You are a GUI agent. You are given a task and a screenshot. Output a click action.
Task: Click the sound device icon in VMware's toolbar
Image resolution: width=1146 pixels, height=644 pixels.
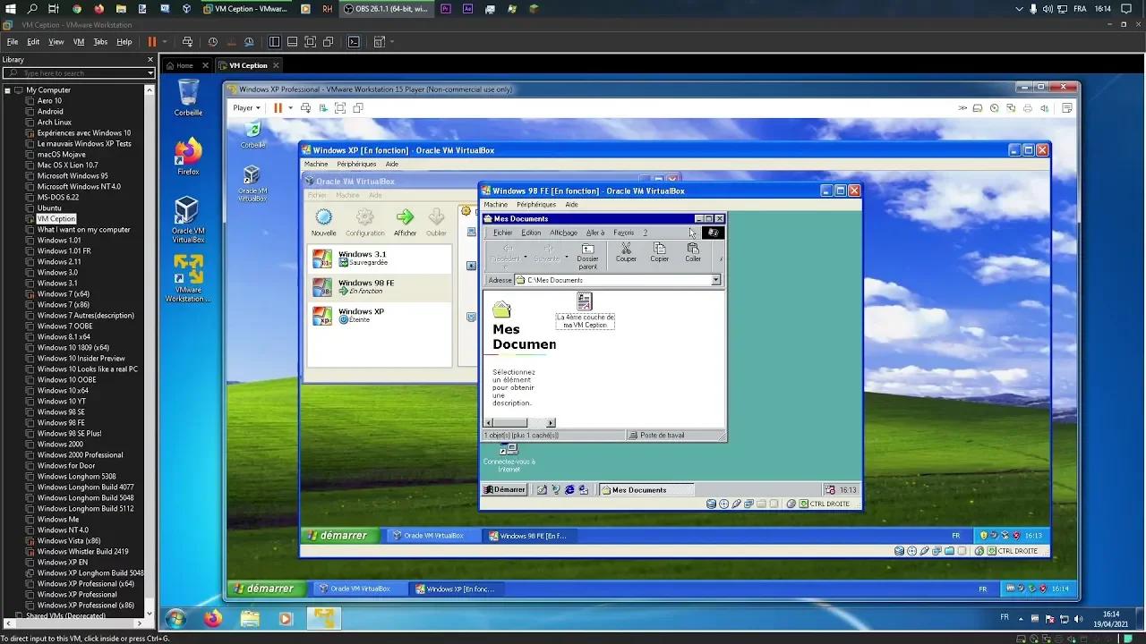coord(1044,107)
